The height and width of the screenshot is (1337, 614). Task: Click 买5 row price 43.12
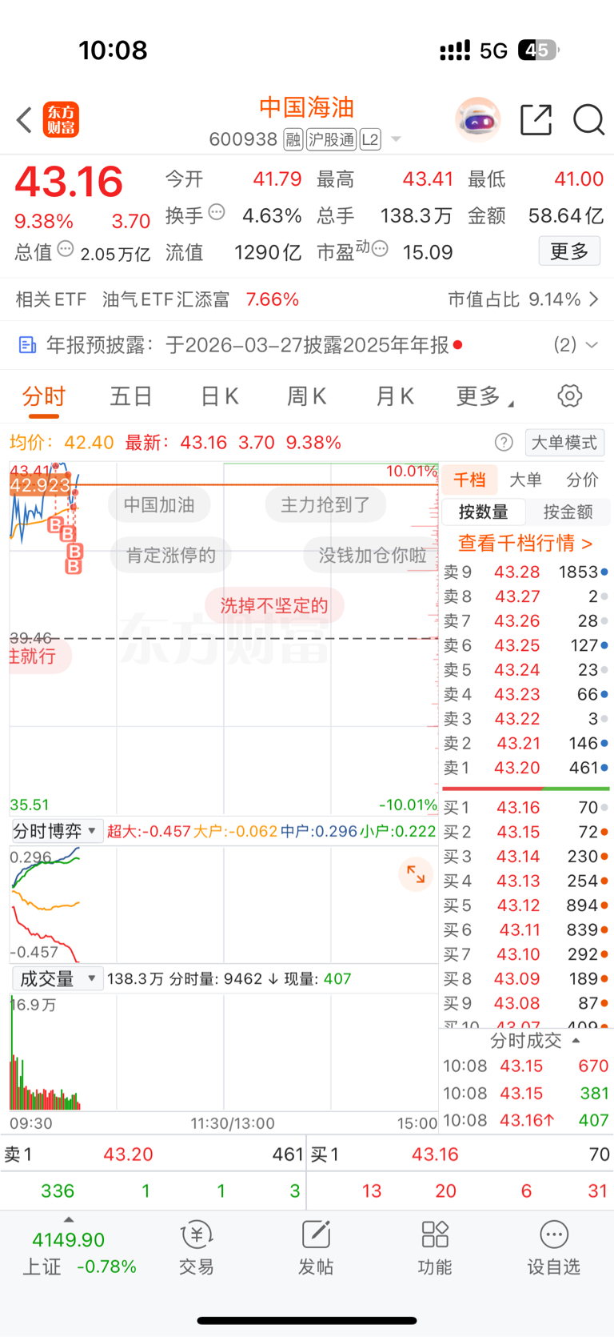coord(517,905)
